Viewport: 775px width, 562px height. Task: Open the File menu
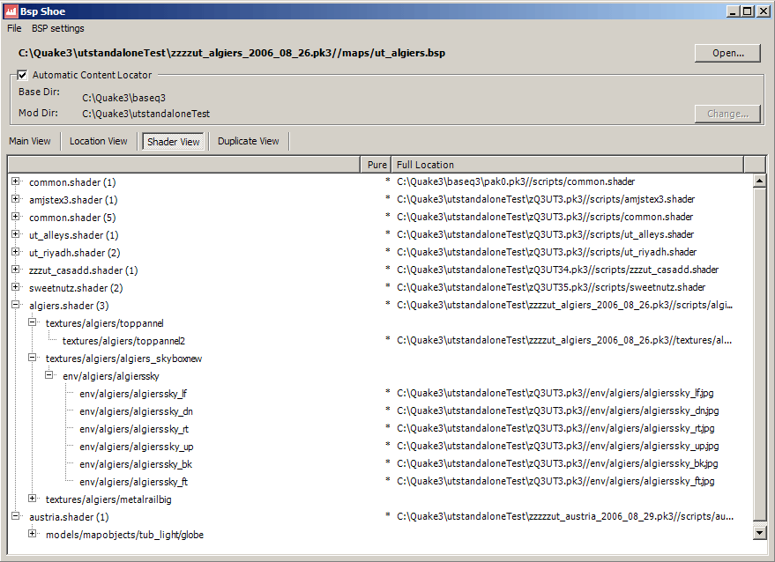click(14, 28)
